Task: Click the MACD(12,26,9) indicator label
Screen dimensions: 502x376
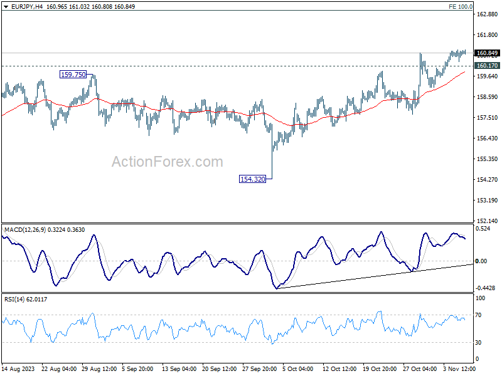Action: coord(45,229)
